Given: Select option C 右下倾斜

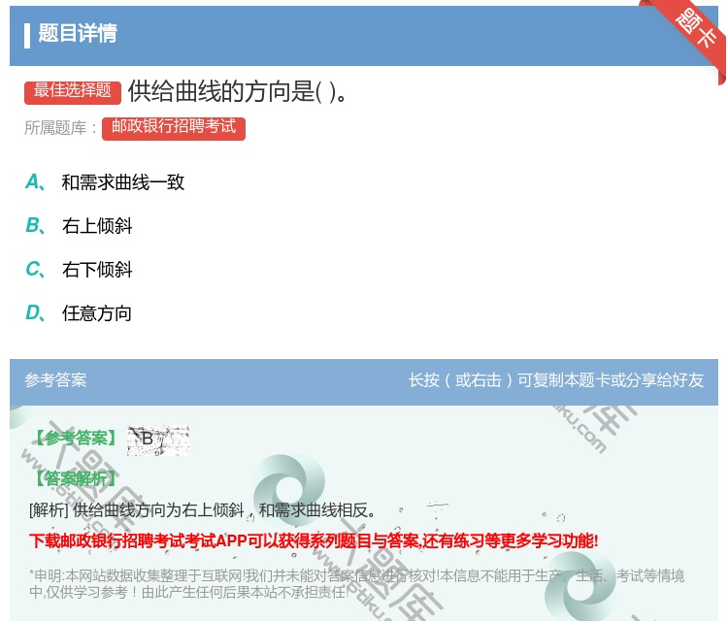Looking at the screenshot, I should pyautogui.click(x=79, y=269).
